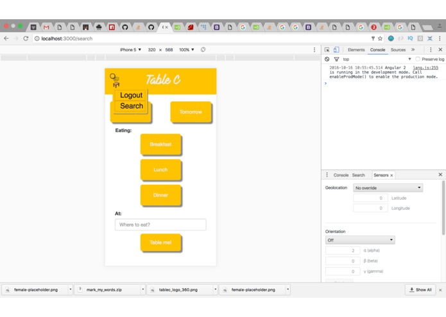Open drawer three-dot menu
The width and height of the screenshot is (446, 317).
[327, 175]
